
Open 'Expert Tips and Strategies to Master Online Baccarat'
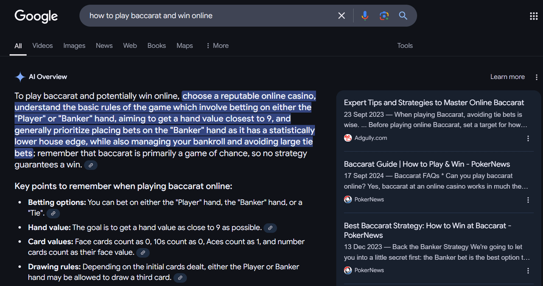tap(434, 103)
